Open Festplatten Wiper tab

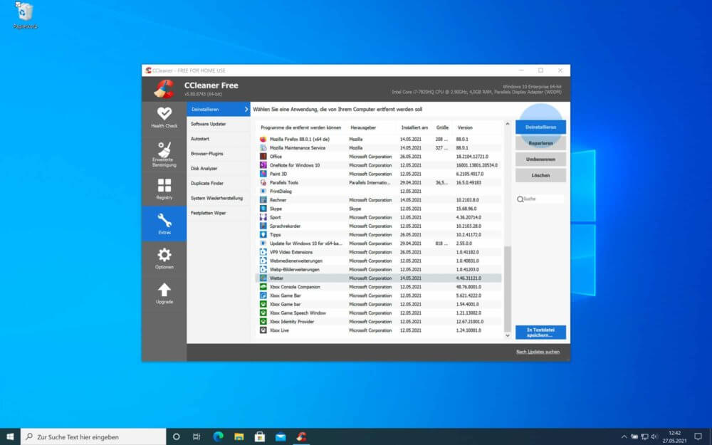click(219, 213)
